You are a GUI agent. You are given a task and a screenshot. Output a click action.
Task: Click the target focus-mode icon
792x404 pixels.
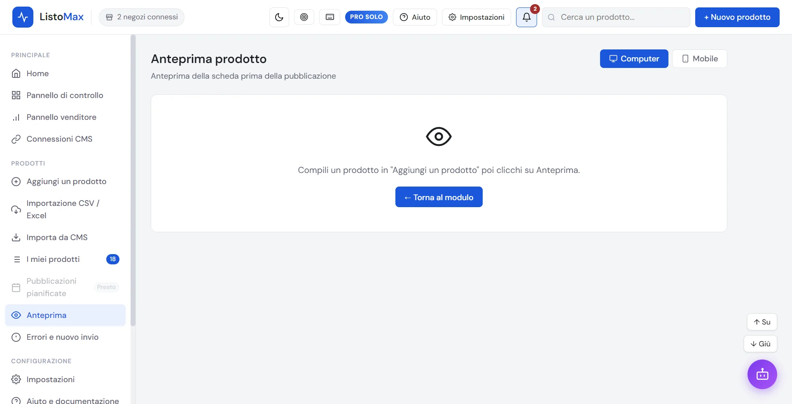(304, 17)
